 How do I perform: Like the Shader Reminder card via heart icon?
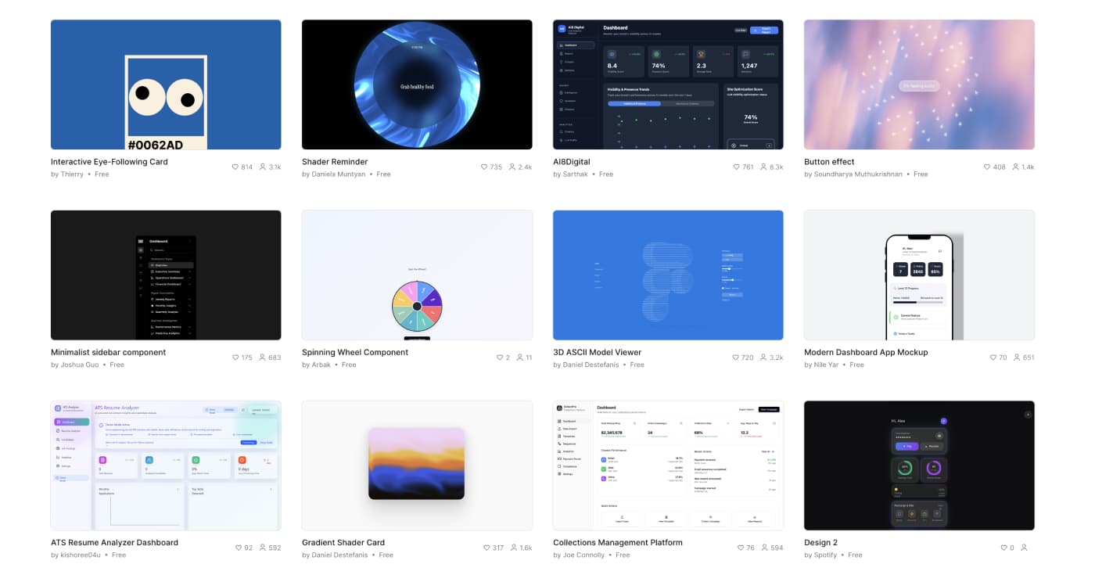coord(485,167)
